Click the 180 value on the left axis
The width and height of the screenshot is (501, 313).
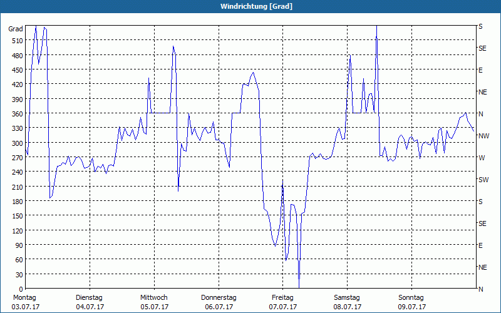[18, 202]
